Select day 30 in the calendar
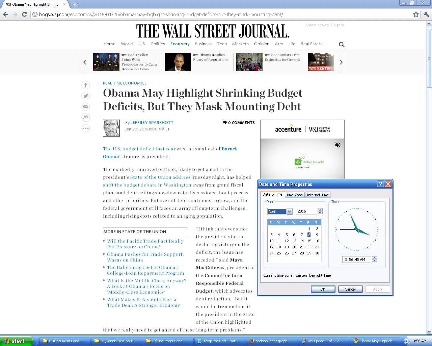The height and width of the screenshot is (346, 432). [317, 253]
